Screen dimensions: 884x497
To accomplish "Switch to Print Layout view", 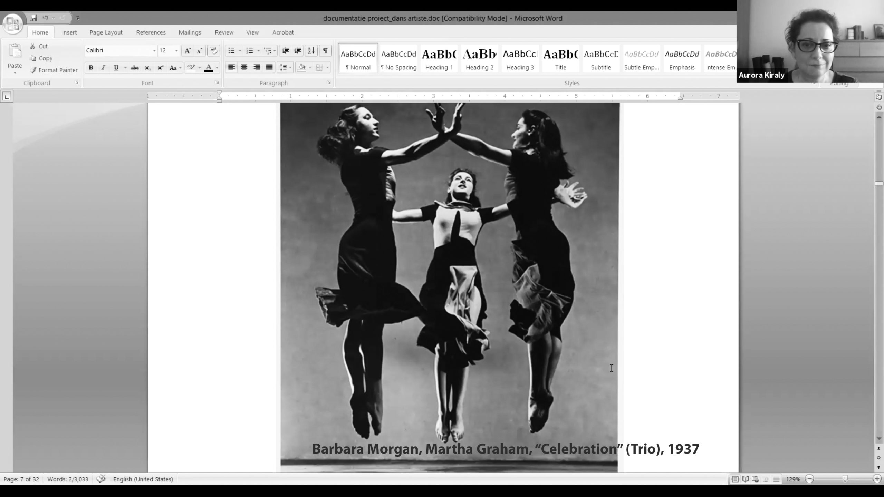I will tap(735, 479).
